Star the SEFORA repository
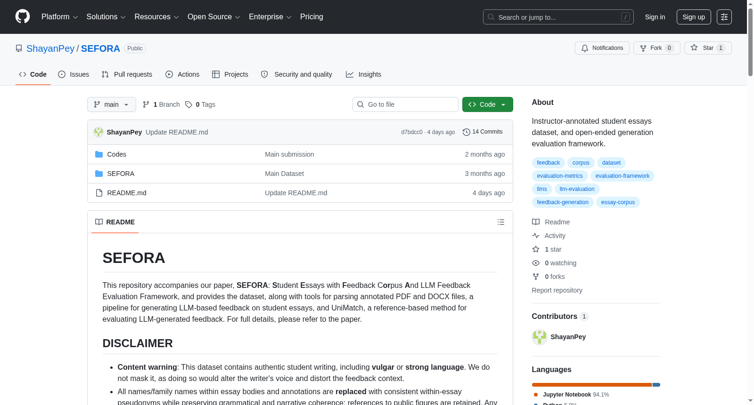The height and width of the screenshot is (405, 754). coord(708,48)
